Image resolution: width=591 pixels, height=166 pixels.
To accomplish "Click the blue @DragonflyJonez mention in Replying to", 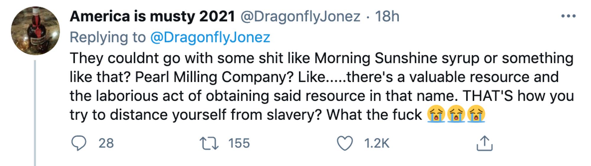I will click(210, 37).
